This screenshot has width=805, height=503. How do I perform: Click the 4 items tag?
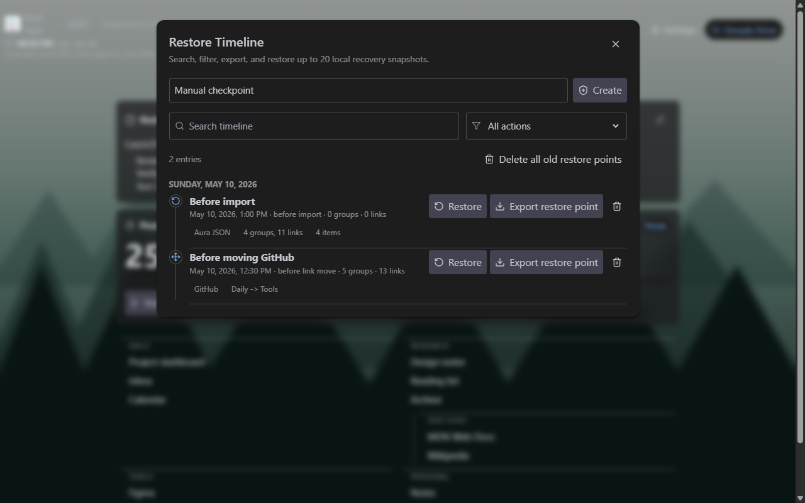click(x=328, y=233)
